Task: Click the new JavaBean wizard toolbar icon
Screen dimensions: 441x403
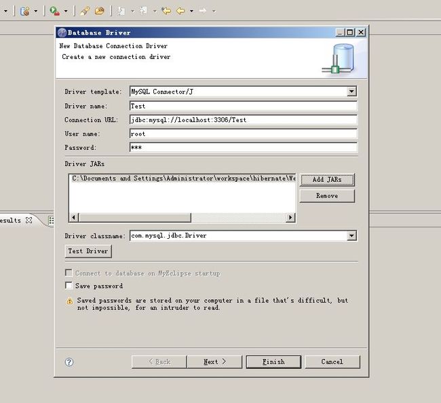Action: click(x=25, y=12)
